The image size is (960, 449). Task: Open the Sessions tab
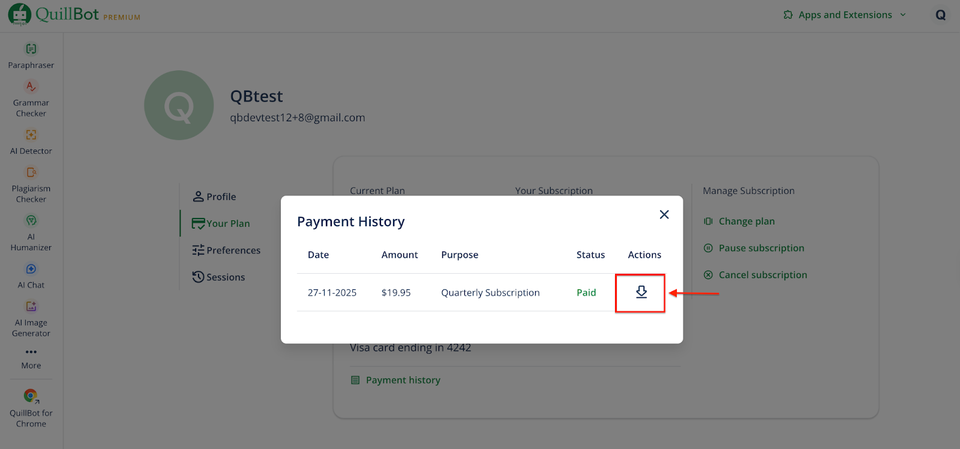click(x=219, y=277)
